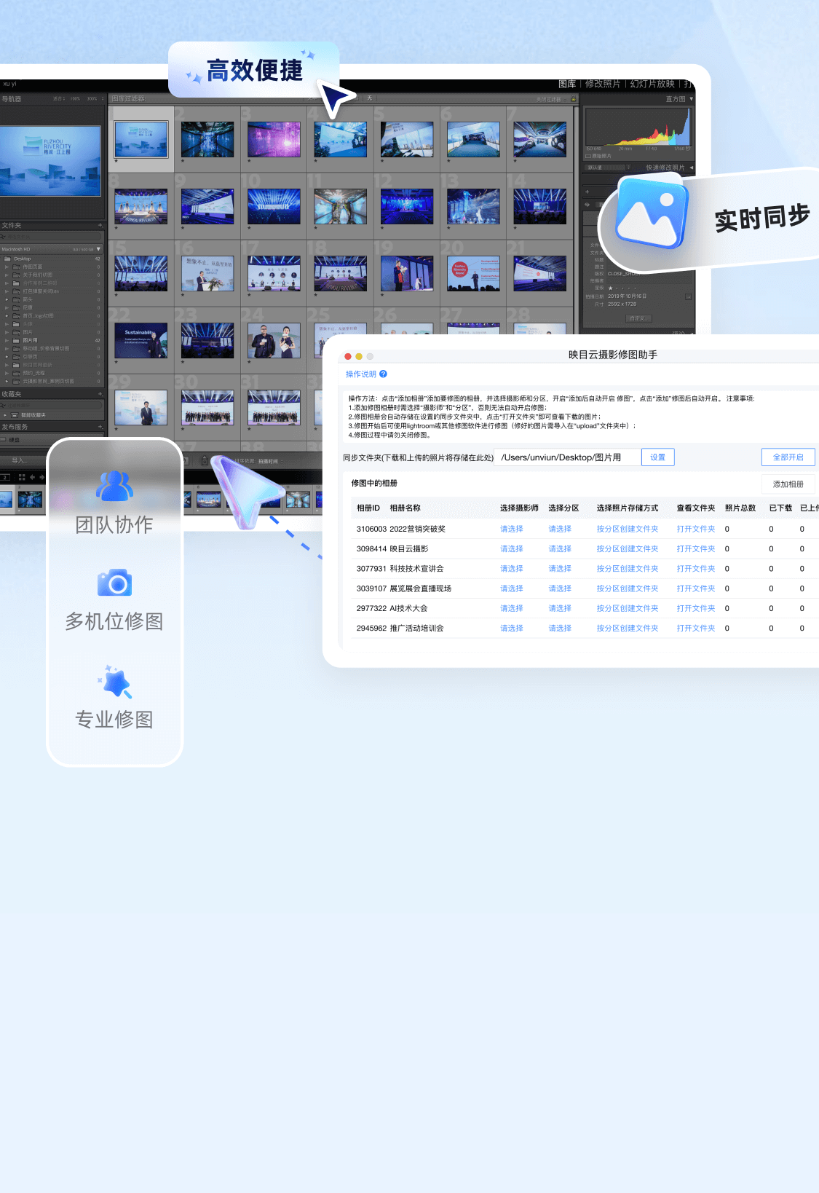Click the 全部开启 button
Screen dimensions: 819x1193
pos(788,457)
